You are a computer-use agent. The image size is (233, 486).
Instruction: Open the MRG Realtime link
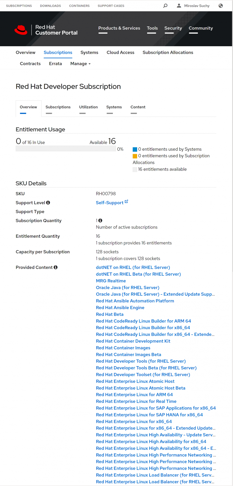click(x=111, y=281)
